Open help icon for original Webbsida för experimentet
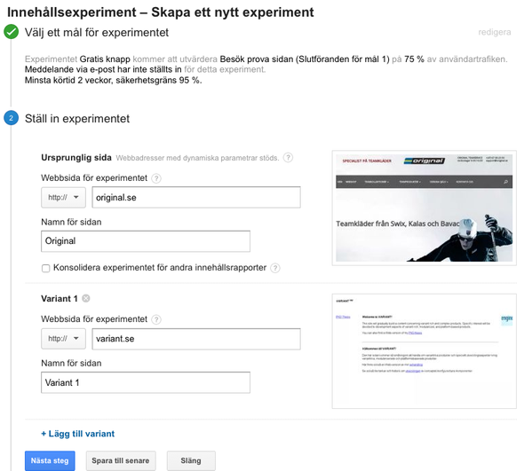 pos(156,178)
